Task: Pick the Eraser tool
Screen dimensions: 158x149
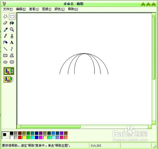Action: (x=5, y=23)
